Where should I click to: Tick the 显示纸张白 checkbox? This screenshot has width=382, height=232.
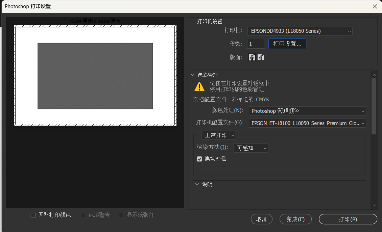pos(121,215)
